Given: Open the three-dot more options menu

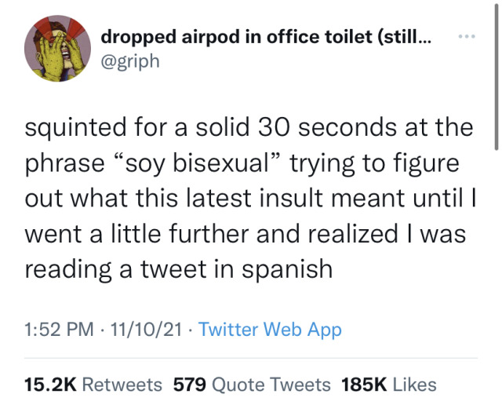Looking at the screenshot, I should pyautogui.click(x=467, y=37).
